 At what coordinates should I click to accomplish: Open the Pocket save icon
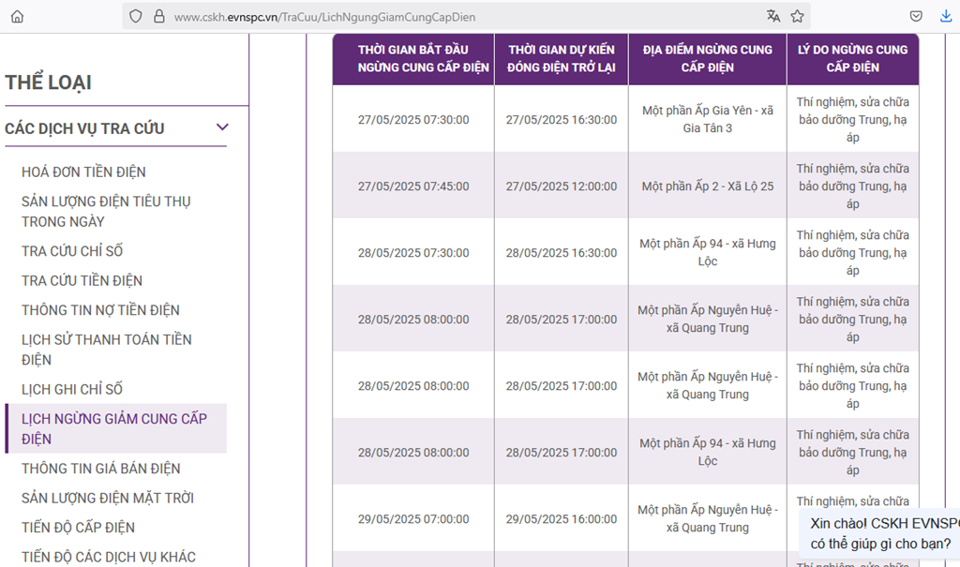[x=916, y=16]
